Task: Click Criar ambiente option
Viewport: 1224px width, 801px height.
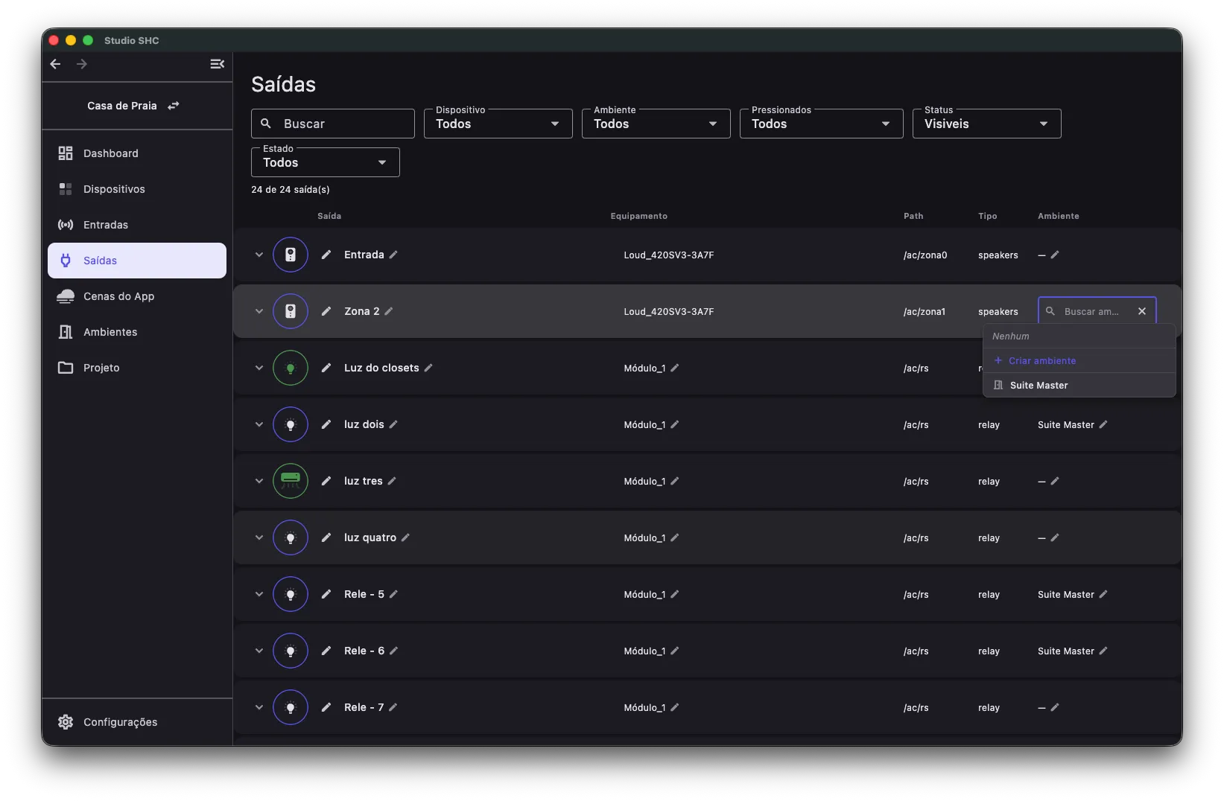Action: tap(1079, 361)
